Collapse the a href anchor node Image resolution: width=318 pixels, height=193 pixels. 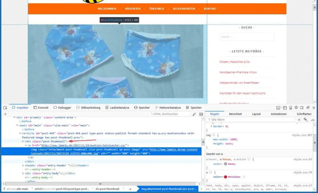pyautogui.click(x=26, y=145)
